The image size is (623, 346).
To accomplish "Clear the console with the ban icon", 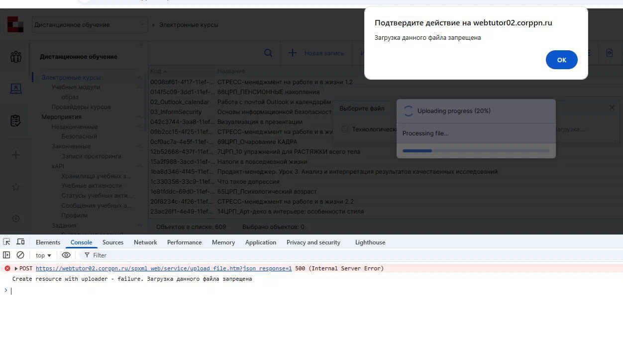I will point(20,255).
